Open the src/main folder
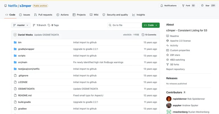The width and height of the screenshot is (219, 114). pyautogui.click(x=23, y=62)
